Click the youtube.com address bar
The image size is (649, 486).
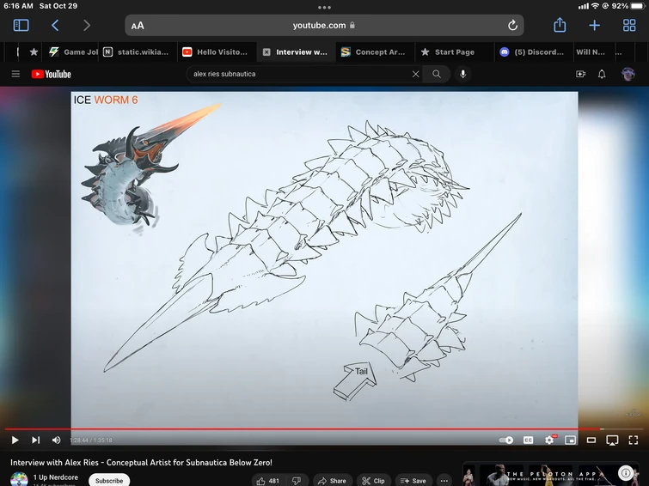[x=324, y=25]
